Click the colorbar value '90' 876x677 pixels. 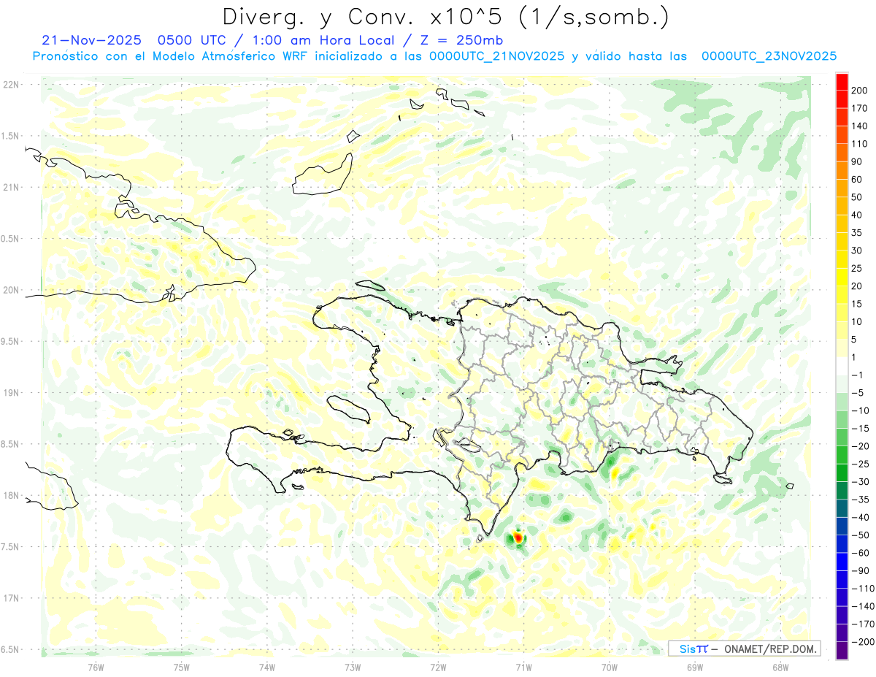coord(857,161)
